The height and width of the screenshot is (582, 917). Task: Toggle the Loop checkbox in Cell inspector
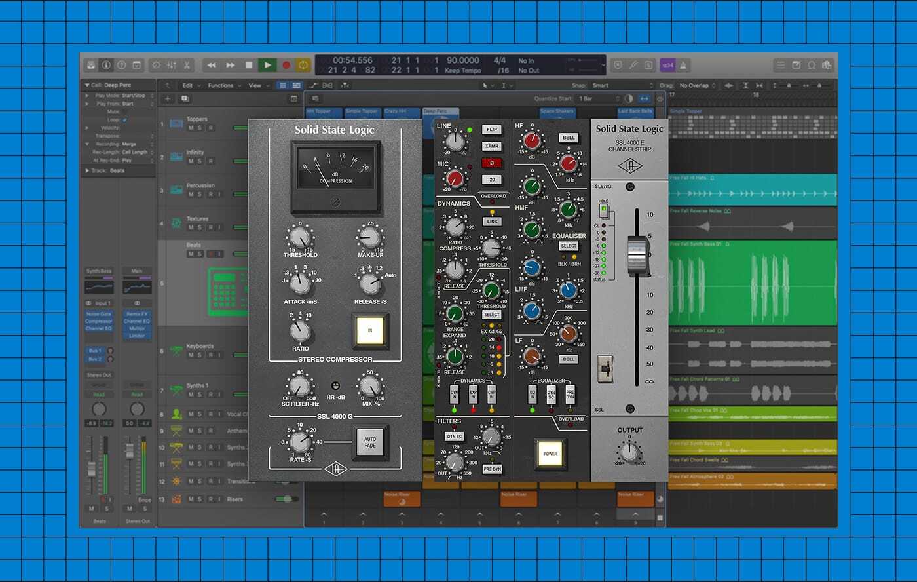125,120
